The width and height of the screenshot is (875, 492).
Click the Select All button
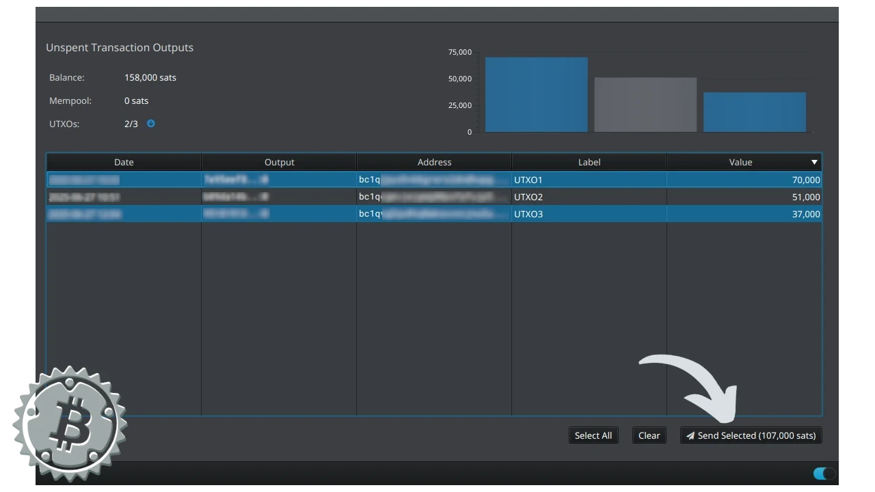point(593,435)
